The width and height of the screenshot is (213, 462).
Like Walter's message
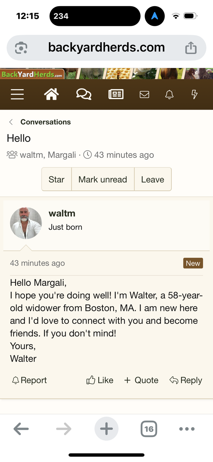click(100, 380)
